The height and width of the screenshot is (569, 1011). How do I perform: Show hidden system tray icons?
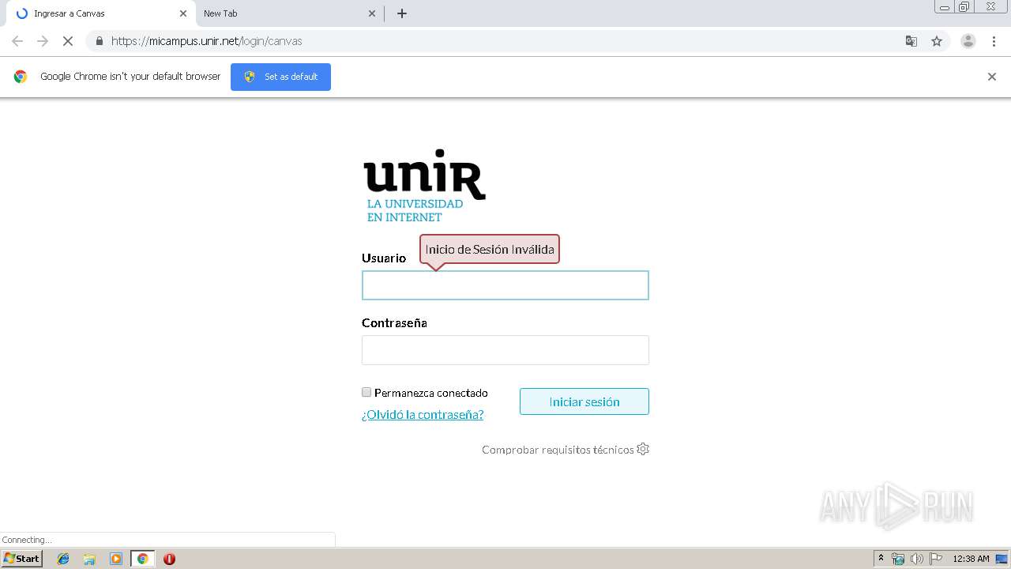click(881, 559)
